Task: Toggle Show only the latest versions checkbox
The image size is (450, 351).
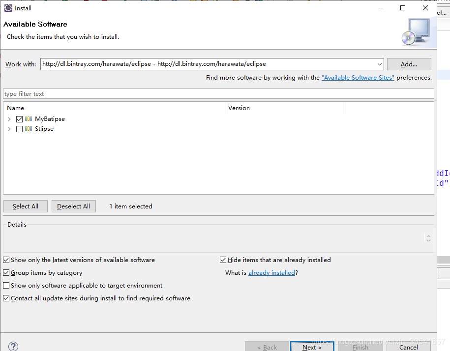Action: click(6, 260)
